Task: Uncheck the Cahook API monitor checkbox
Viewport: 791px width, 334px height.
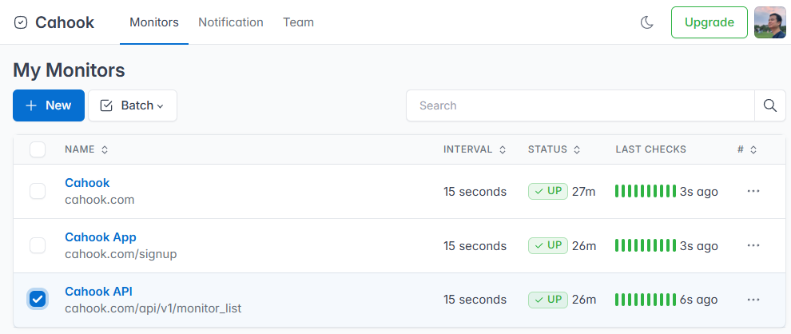Action: [38, 300]
